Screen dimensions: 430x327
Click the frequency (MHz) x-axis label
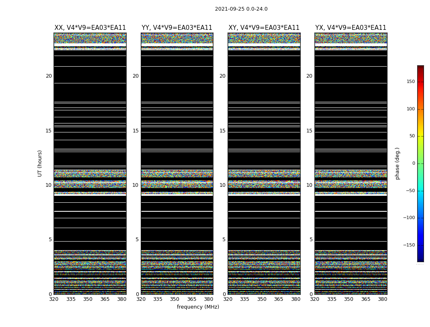click(x=198, y=307)
